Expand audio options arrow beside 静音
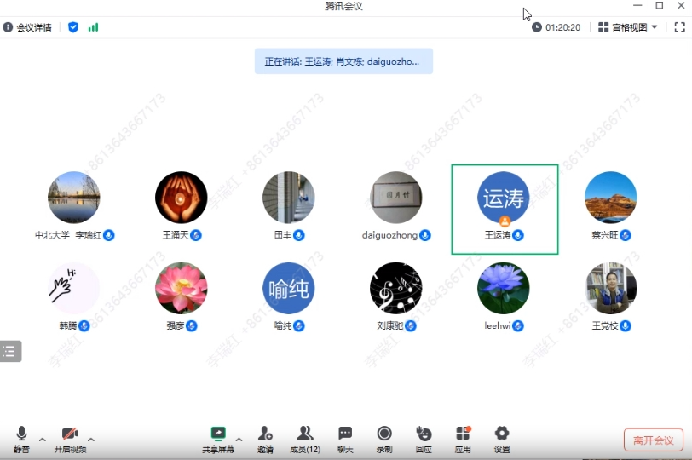The image size is (692, 460). click(43, 440)
